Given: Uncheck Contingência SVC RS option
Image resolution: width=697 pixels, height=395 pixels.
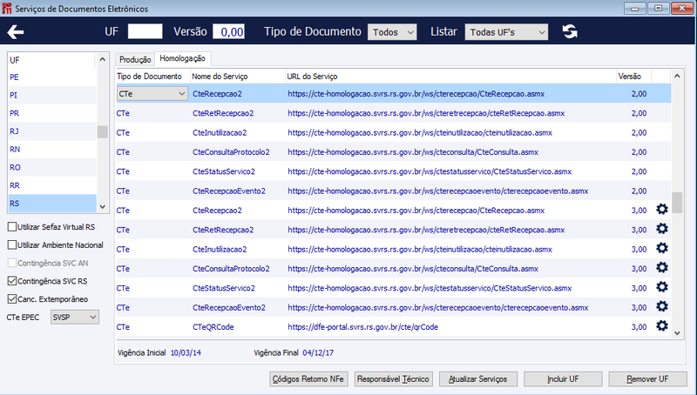Looking at the screenshot, I should [12, 281].
